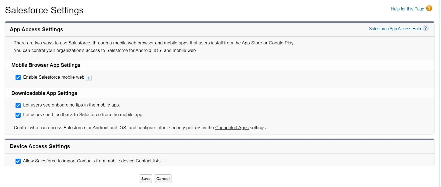Click the 'Let users send feedback' label
The image size is (441, 187).
coord(83,115)
